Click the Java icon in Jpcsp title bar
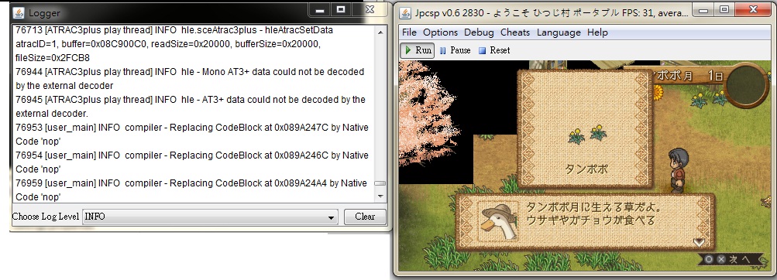This screenshot has width=777, height=280. pos(405,12)
